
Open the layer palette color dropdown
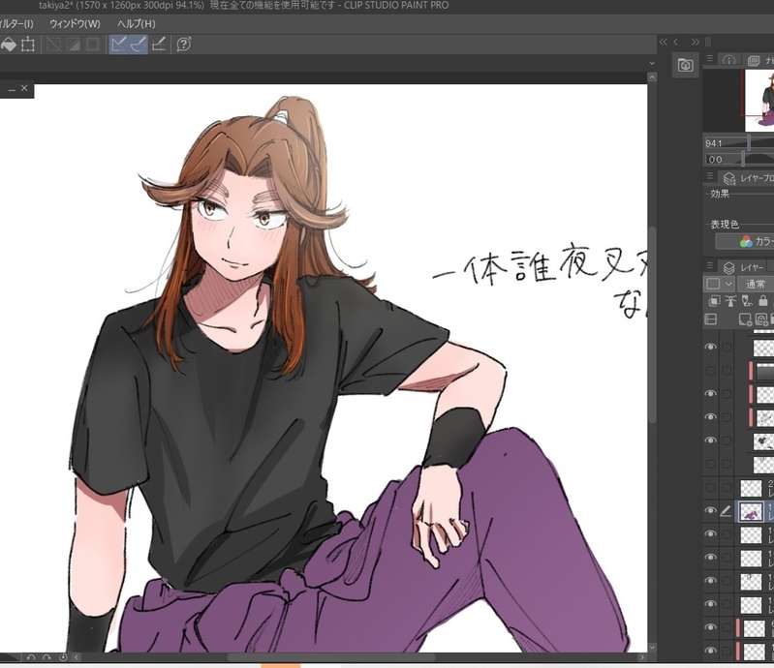[x=719, y=284]
